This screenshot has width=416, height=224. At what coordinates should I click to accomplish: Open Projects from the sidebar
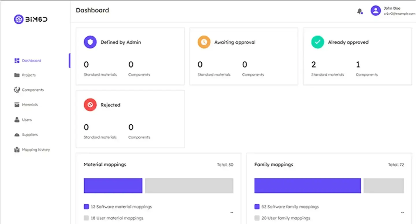29,75
